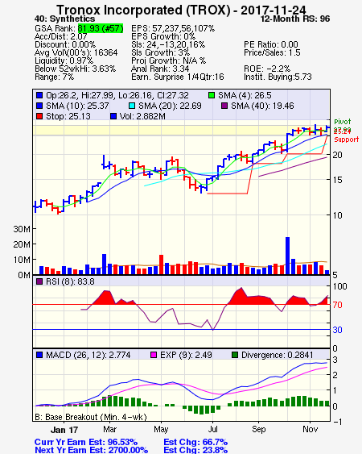The image size is (362, 454).
Task: Click the Jul axis label
Action: 212,429
